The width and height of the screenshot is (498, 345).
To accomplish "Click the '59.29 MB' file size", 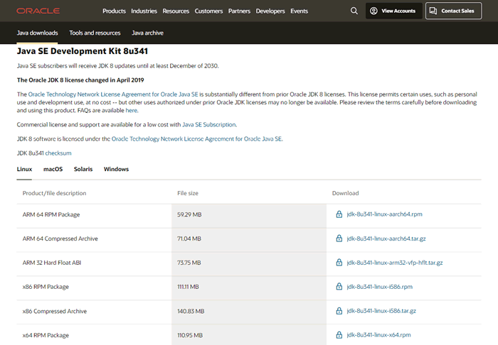I will [189, 214].
